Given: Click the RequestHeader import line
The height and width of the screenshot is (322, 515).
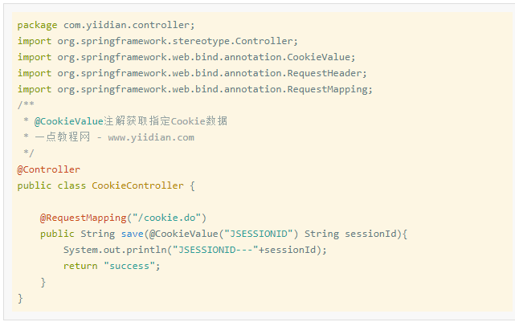Looking at the screenshot, I should point(192,74).
